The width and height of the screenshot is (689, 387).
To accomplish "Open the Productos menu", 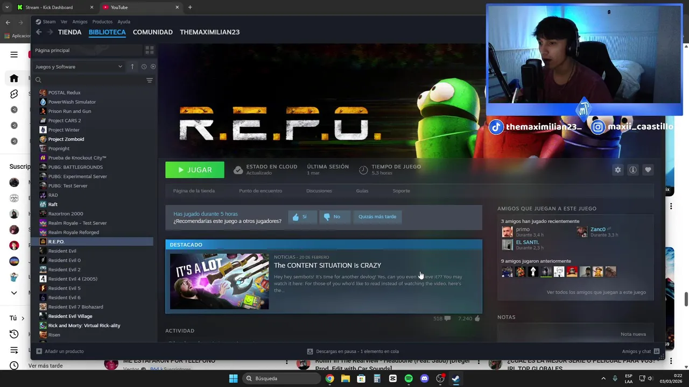I will click(x=102, y=21).
